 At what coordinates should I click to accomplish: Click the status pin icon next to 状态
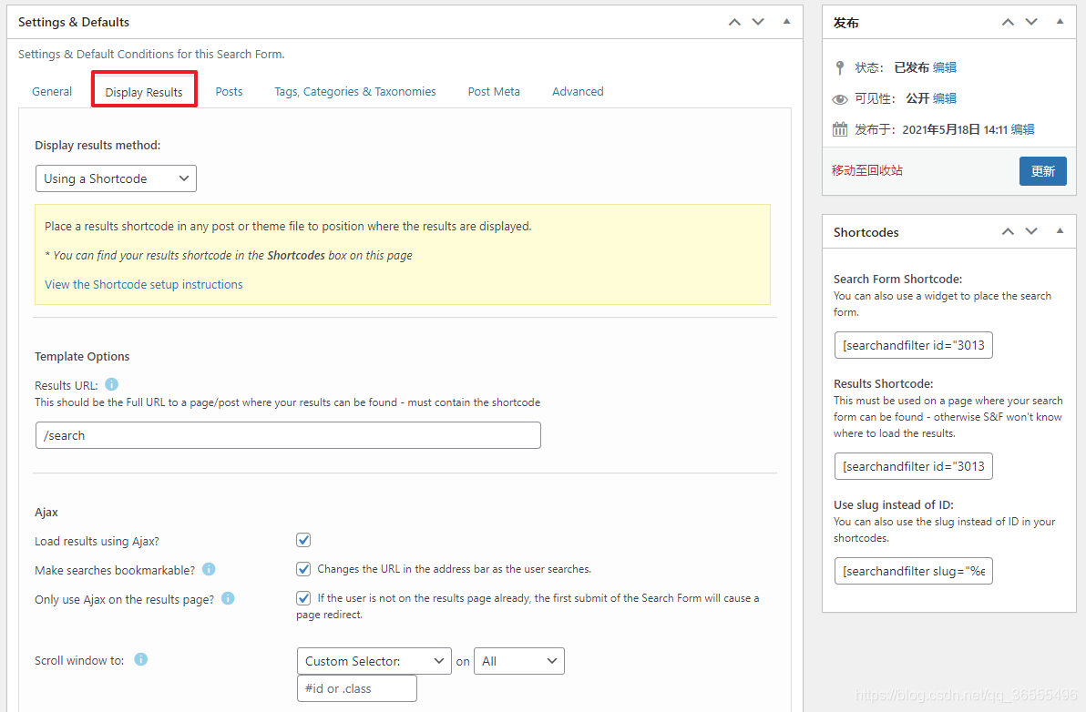coord(839,66)
